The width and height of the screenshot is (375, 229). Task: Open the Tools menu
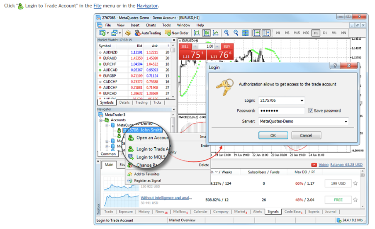[166, 25]
